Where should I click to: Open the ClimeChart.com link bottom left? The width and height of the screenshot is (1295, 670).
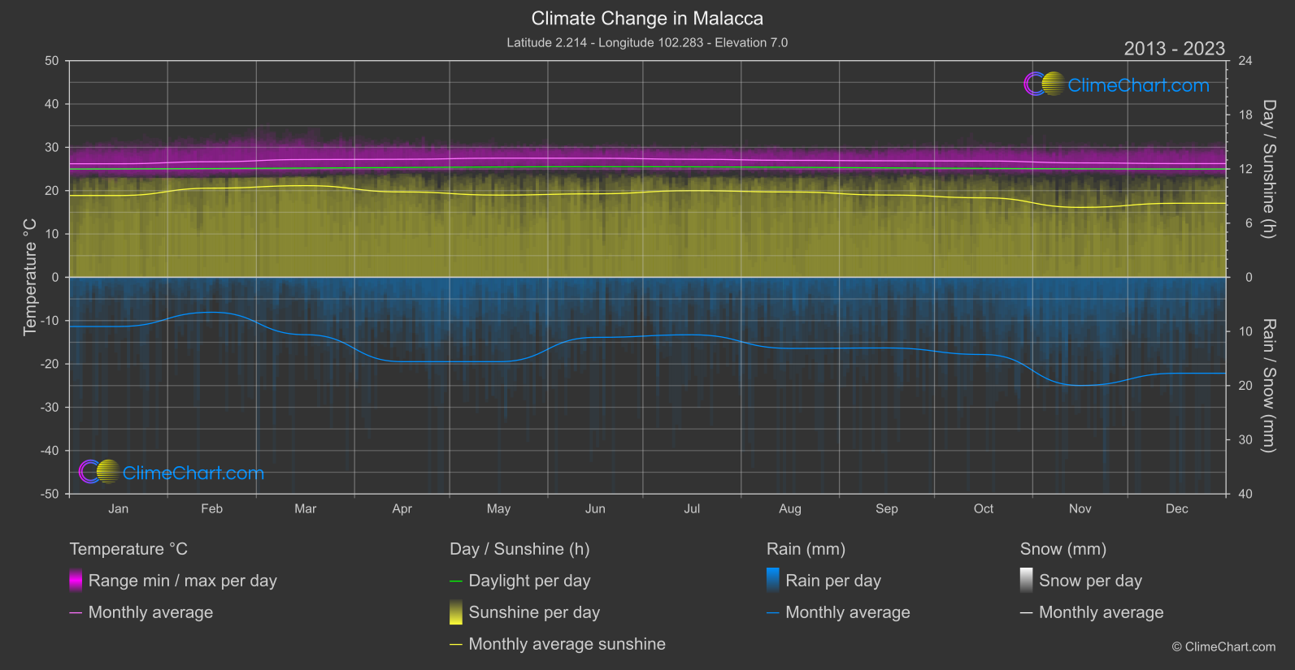click(193, 473)
